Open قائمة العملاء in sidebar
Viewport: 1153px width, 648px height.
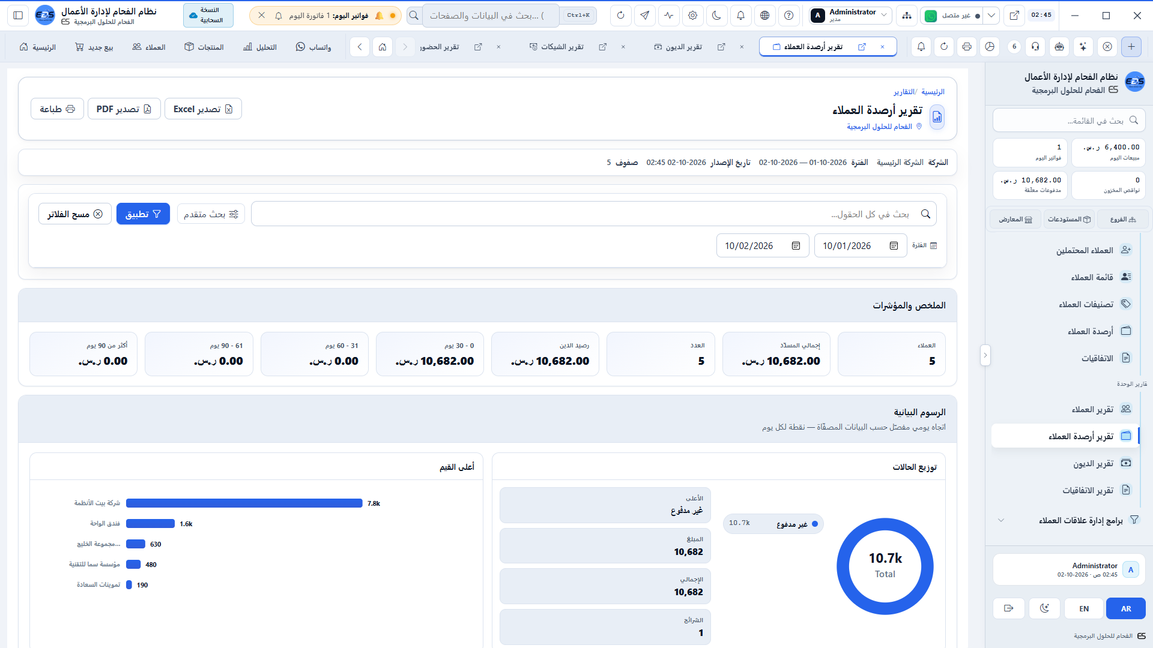[x=1067, y=277]
